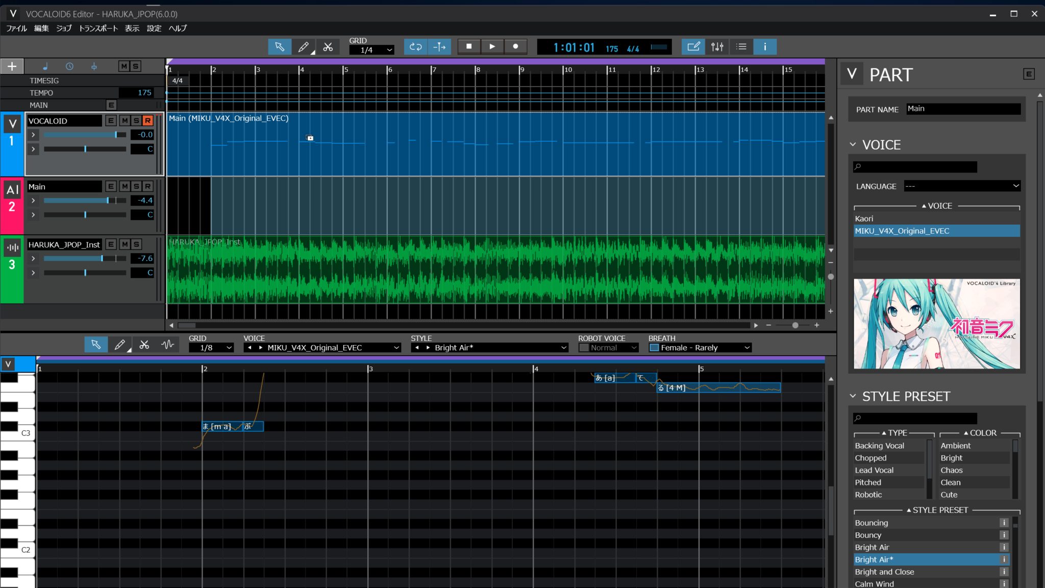1045x588 pixels.
Task: Toggle the info panel icon in toolbar
Action: click(x=764, y=47)
